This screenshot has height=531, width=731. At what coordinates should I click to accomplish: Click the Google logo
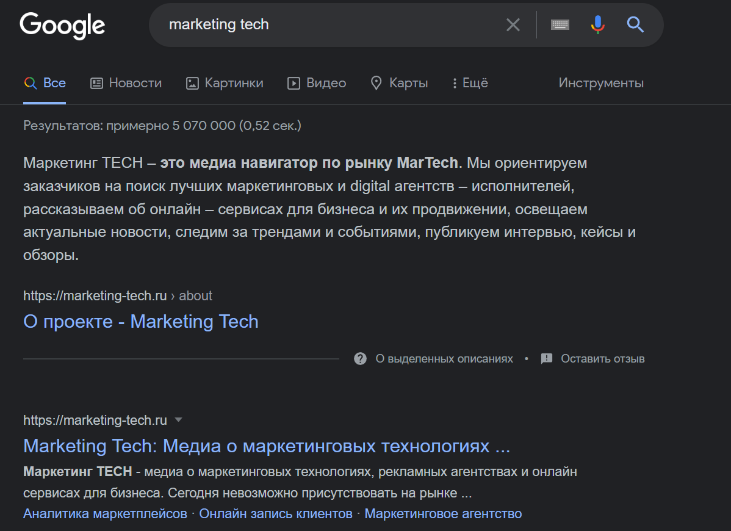pos(62,25)
